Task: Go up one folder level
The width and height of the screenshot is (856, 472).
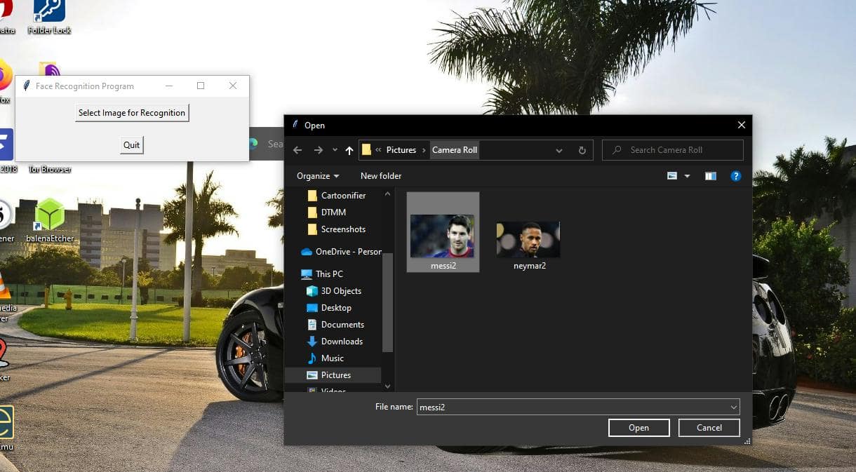Action: (349, 150)
